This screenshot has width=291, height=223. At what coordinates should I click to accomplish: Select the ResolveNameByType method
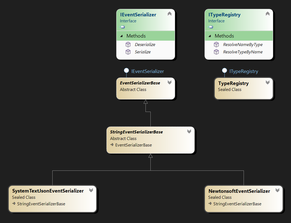point(243,45)
